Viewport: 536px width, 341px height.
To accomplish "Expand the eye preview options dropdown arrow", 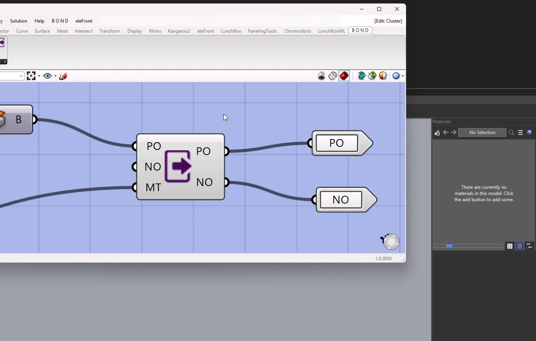I will coord(55,76).
